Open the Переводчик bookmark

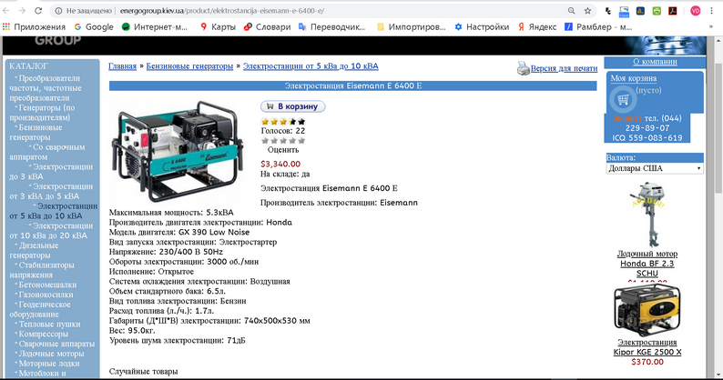(331, 27)
